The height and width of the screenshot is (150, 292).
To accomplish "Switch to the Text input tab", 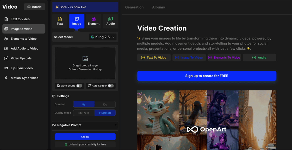I will coord(60,21).
